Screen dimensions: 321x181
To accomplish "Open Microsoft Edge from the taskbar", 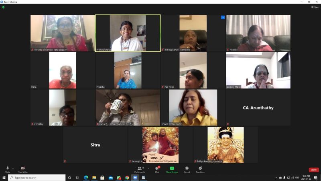I will click(x=86, y=177).
